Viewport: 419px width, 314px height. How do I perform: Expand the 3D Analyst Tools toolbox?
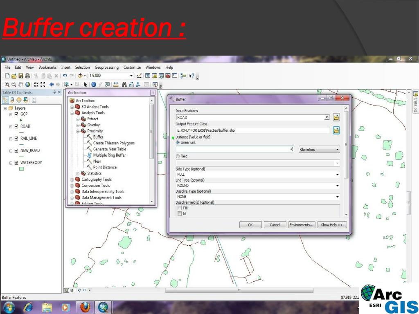[x=72, y=107]
